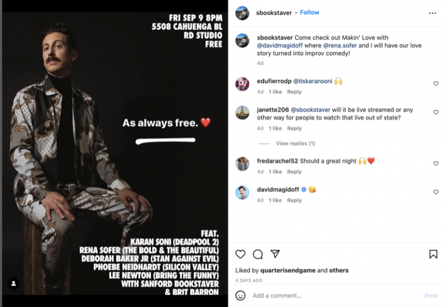Save post with bookmark icon
This screenshot has width=444, height=307.
tap(433, 254)
